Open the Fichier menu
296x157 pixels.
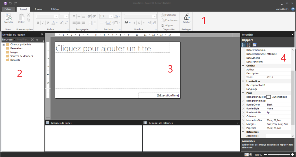pyautogui.click(x=8, y=9)
